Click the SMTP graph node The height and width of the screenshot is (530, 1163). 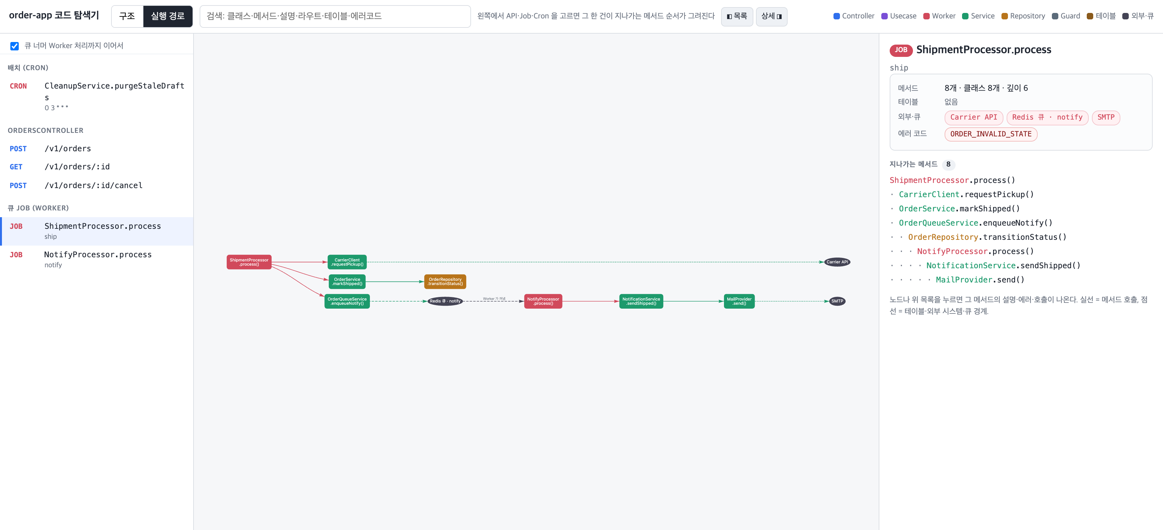click(x=837, y=301)
